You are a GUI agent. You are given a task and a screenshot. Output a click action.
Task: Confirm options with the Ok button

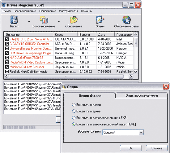tap(130, 148)
